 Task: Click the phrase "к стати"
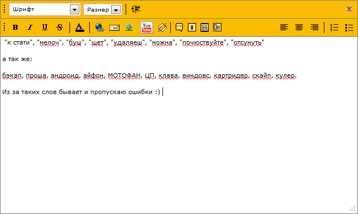coord(18,43)
